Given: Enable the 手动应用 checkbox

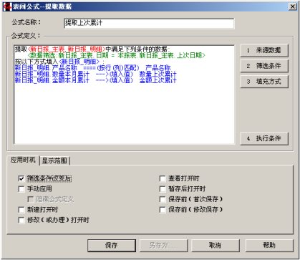Looking at the screenshot, I should point(21,189).
